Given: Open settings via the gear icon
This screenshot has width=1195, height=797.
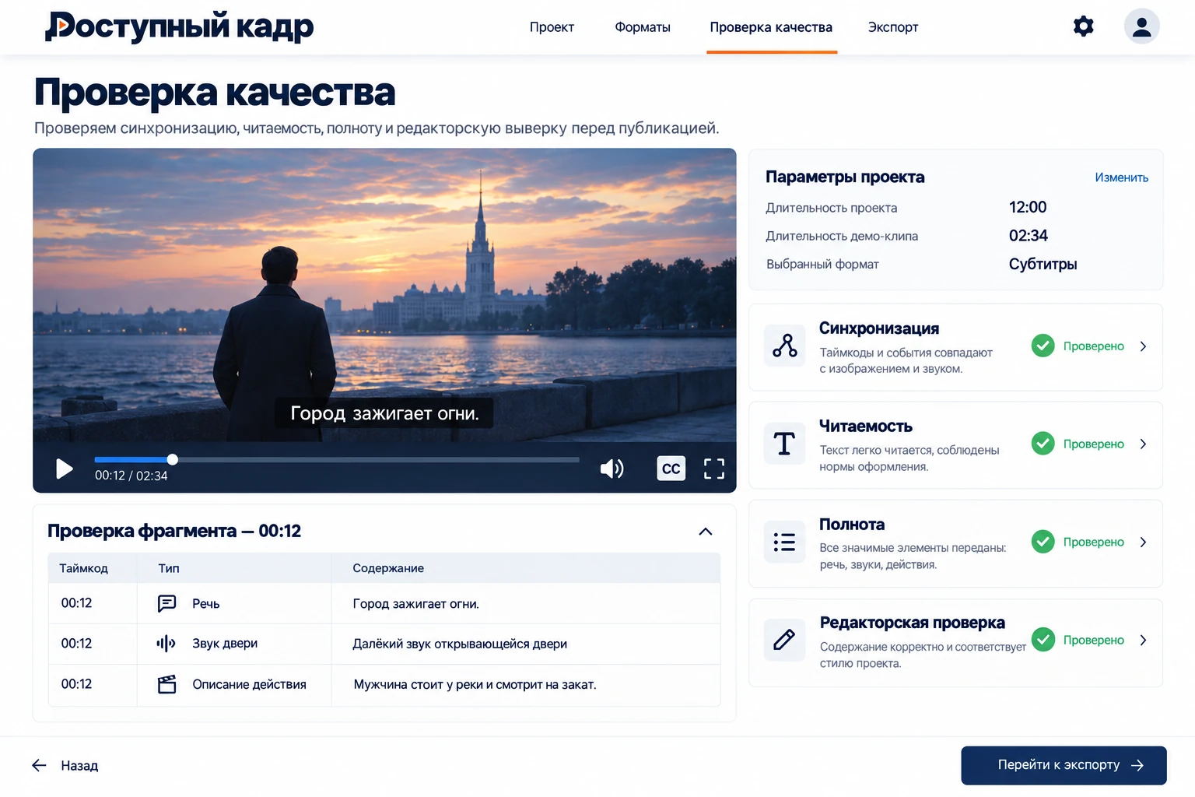Looking at the screenshot, I should click(1083, 26).
